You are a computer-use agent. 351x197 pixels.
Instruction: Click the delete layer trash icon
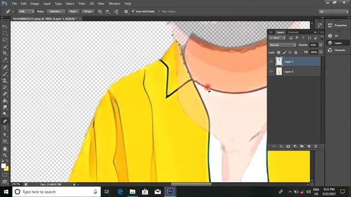click(x=316, y=146)
